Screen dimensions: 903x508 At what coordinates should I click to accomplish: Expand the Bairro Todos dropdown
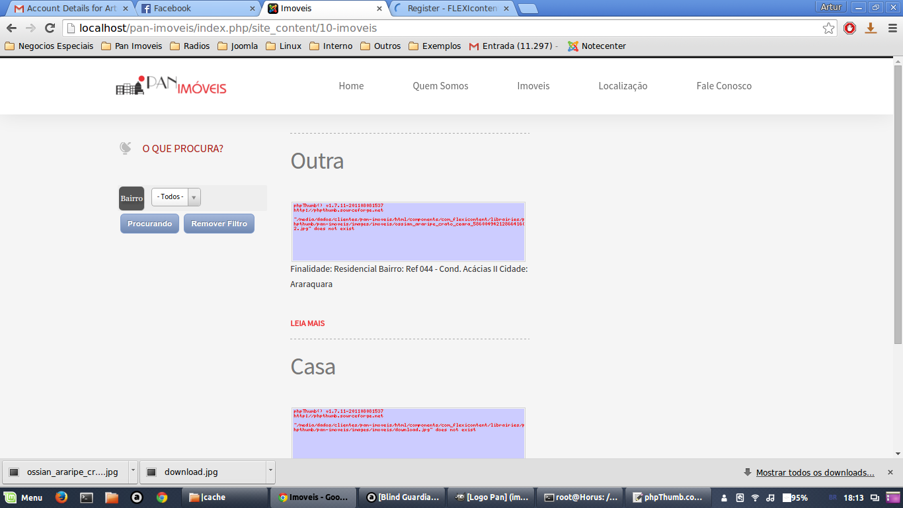coord(176,197)
